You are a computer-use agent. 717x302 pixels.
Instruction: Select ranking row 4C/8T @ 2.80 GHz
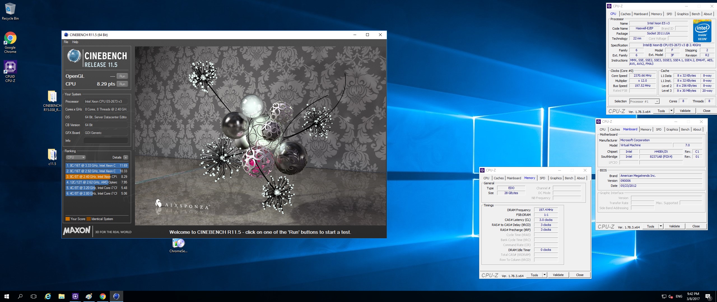coord(97,194)
